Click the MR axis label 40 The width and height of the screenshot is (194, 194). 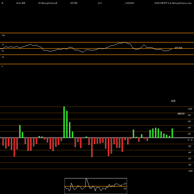(x=189, y=128)
